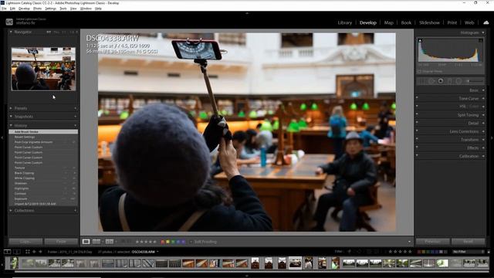Apply the yellow color label in toolbar
This screenshot has width=494, height=278.
pyautogui.click(x=167, y=242)
